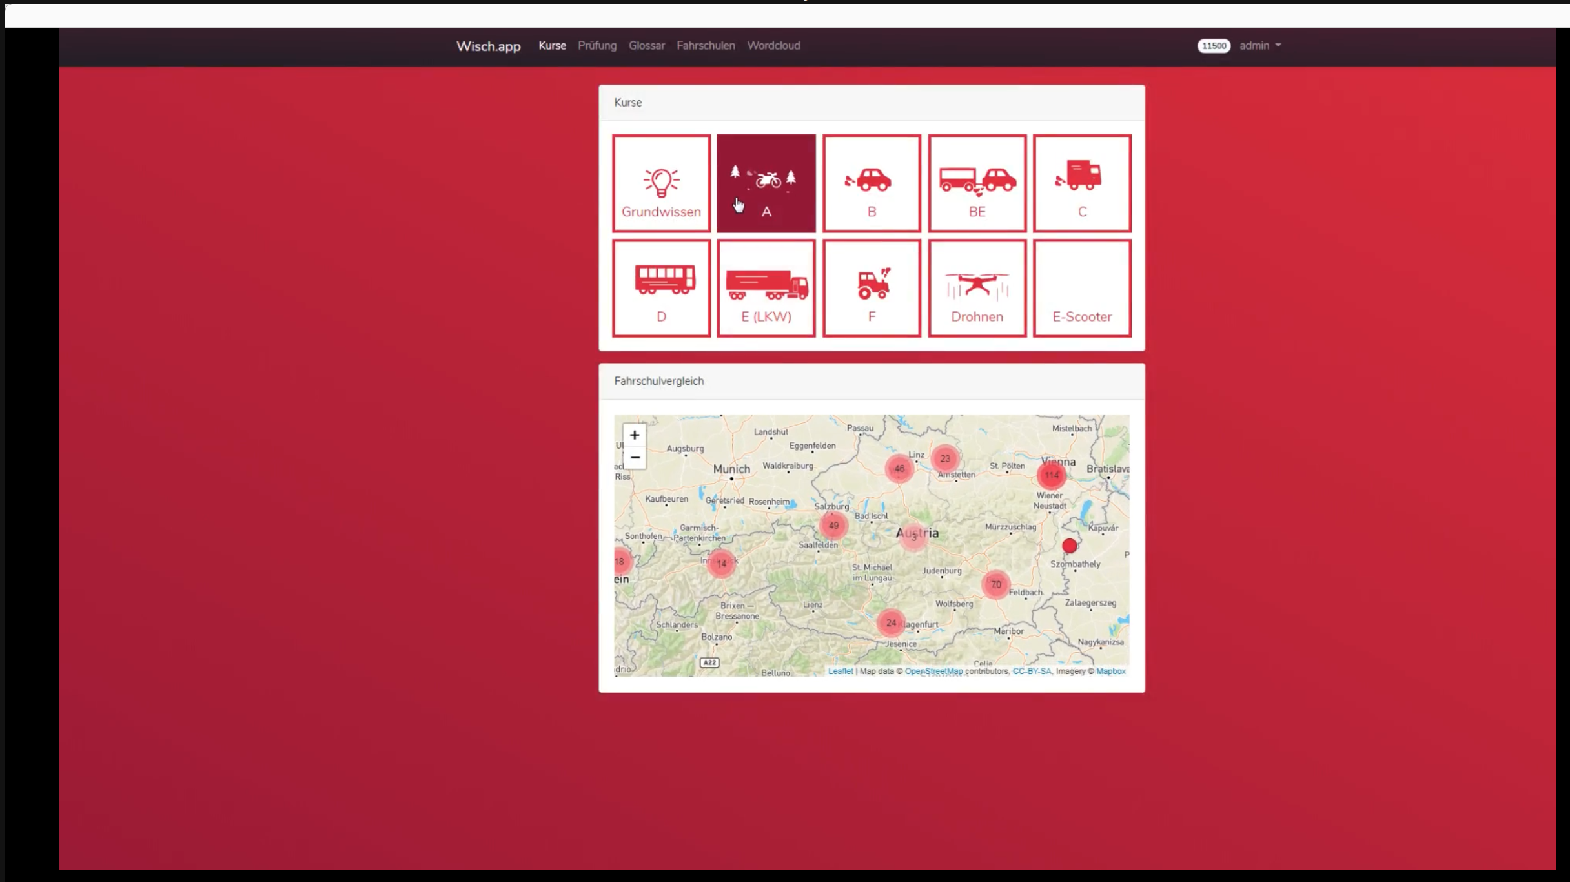Select the class D bus course

tap(661, 289)
